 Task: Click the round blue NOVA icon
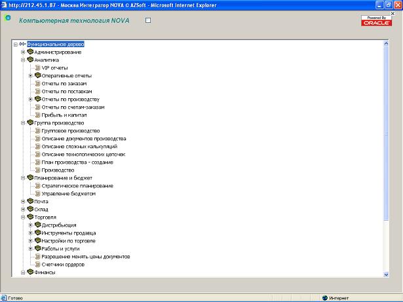pyautogui.click(x=8, y=18)
